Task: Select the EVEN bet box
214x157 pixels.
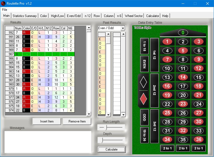Action: click(144, 64)
